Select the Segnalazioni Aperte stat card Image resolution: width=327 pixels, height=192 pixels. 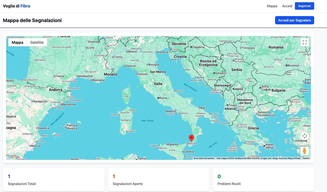click(x=158, y=180)
